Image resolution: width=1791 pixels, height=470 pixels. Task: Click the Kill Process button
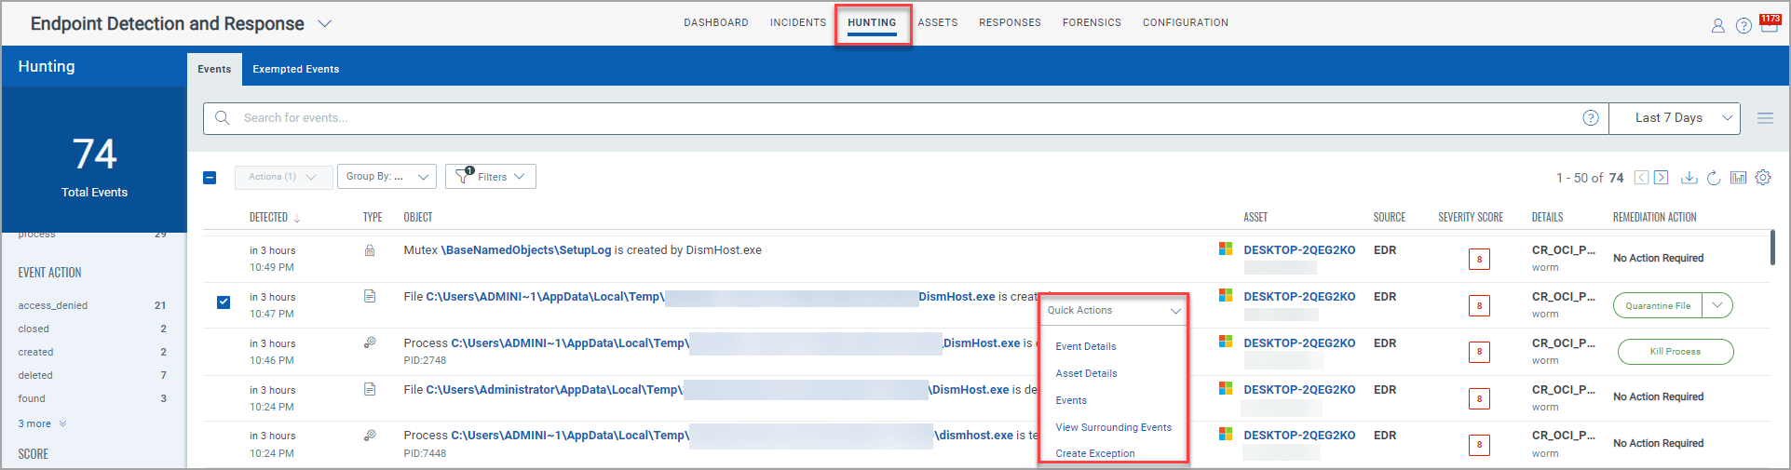1676,352
